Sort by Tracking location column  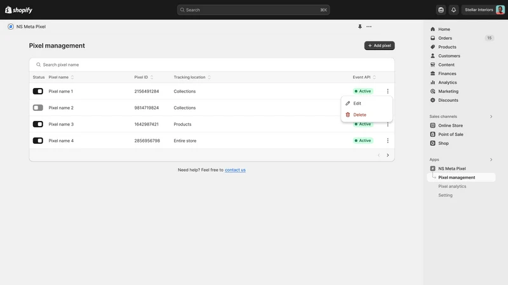coord(192,77)
